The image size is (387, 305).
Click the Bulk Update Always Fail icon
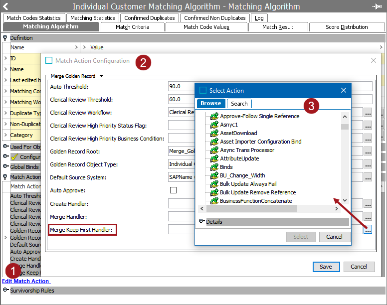tap(214, 184)
